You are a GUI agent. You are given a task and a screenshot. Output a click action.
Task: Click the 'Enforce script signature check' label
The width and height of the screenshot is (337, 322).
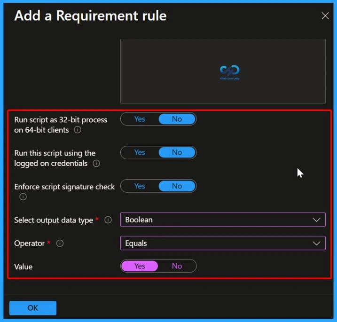tap(64, 187)
